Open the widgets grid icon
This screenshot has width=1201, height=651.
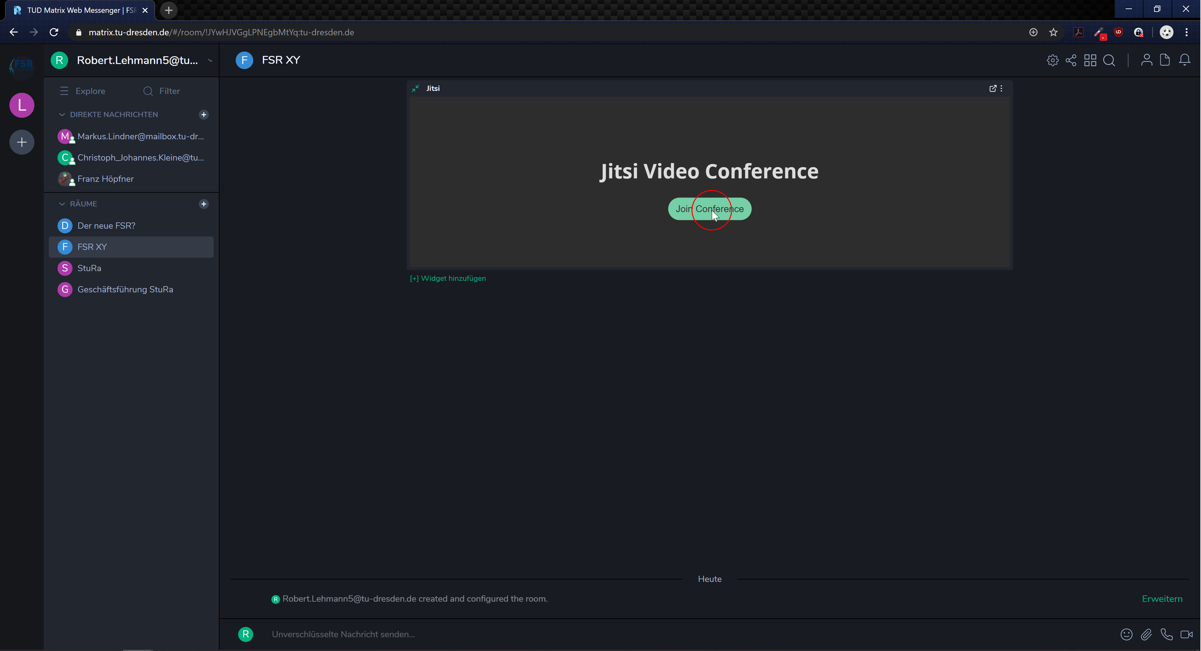(1090, 60)
